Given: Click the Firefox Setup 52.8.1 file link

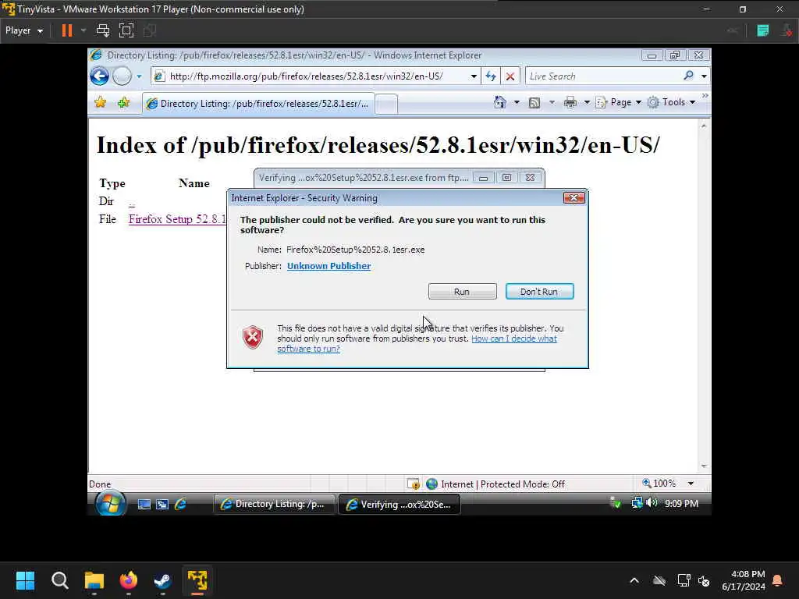Looking at the screenshot, I should tap(177, 219).
